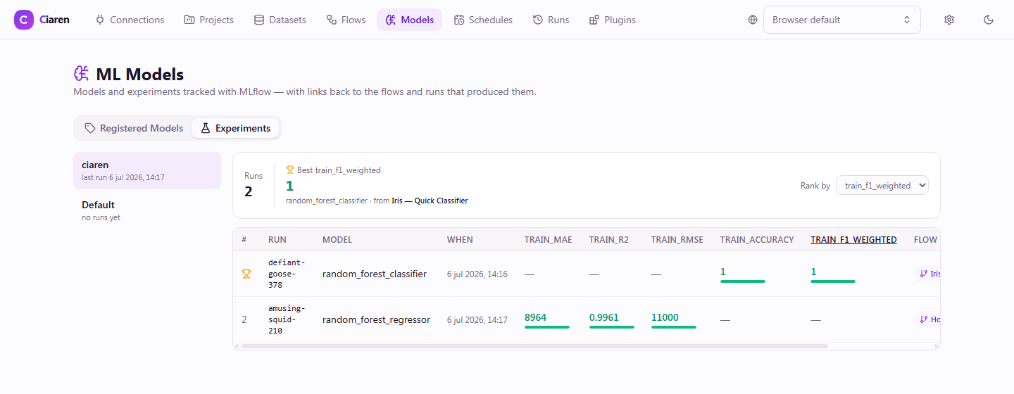
Task: Select the ciaren experiment
Action: click(x=147, y=170)
